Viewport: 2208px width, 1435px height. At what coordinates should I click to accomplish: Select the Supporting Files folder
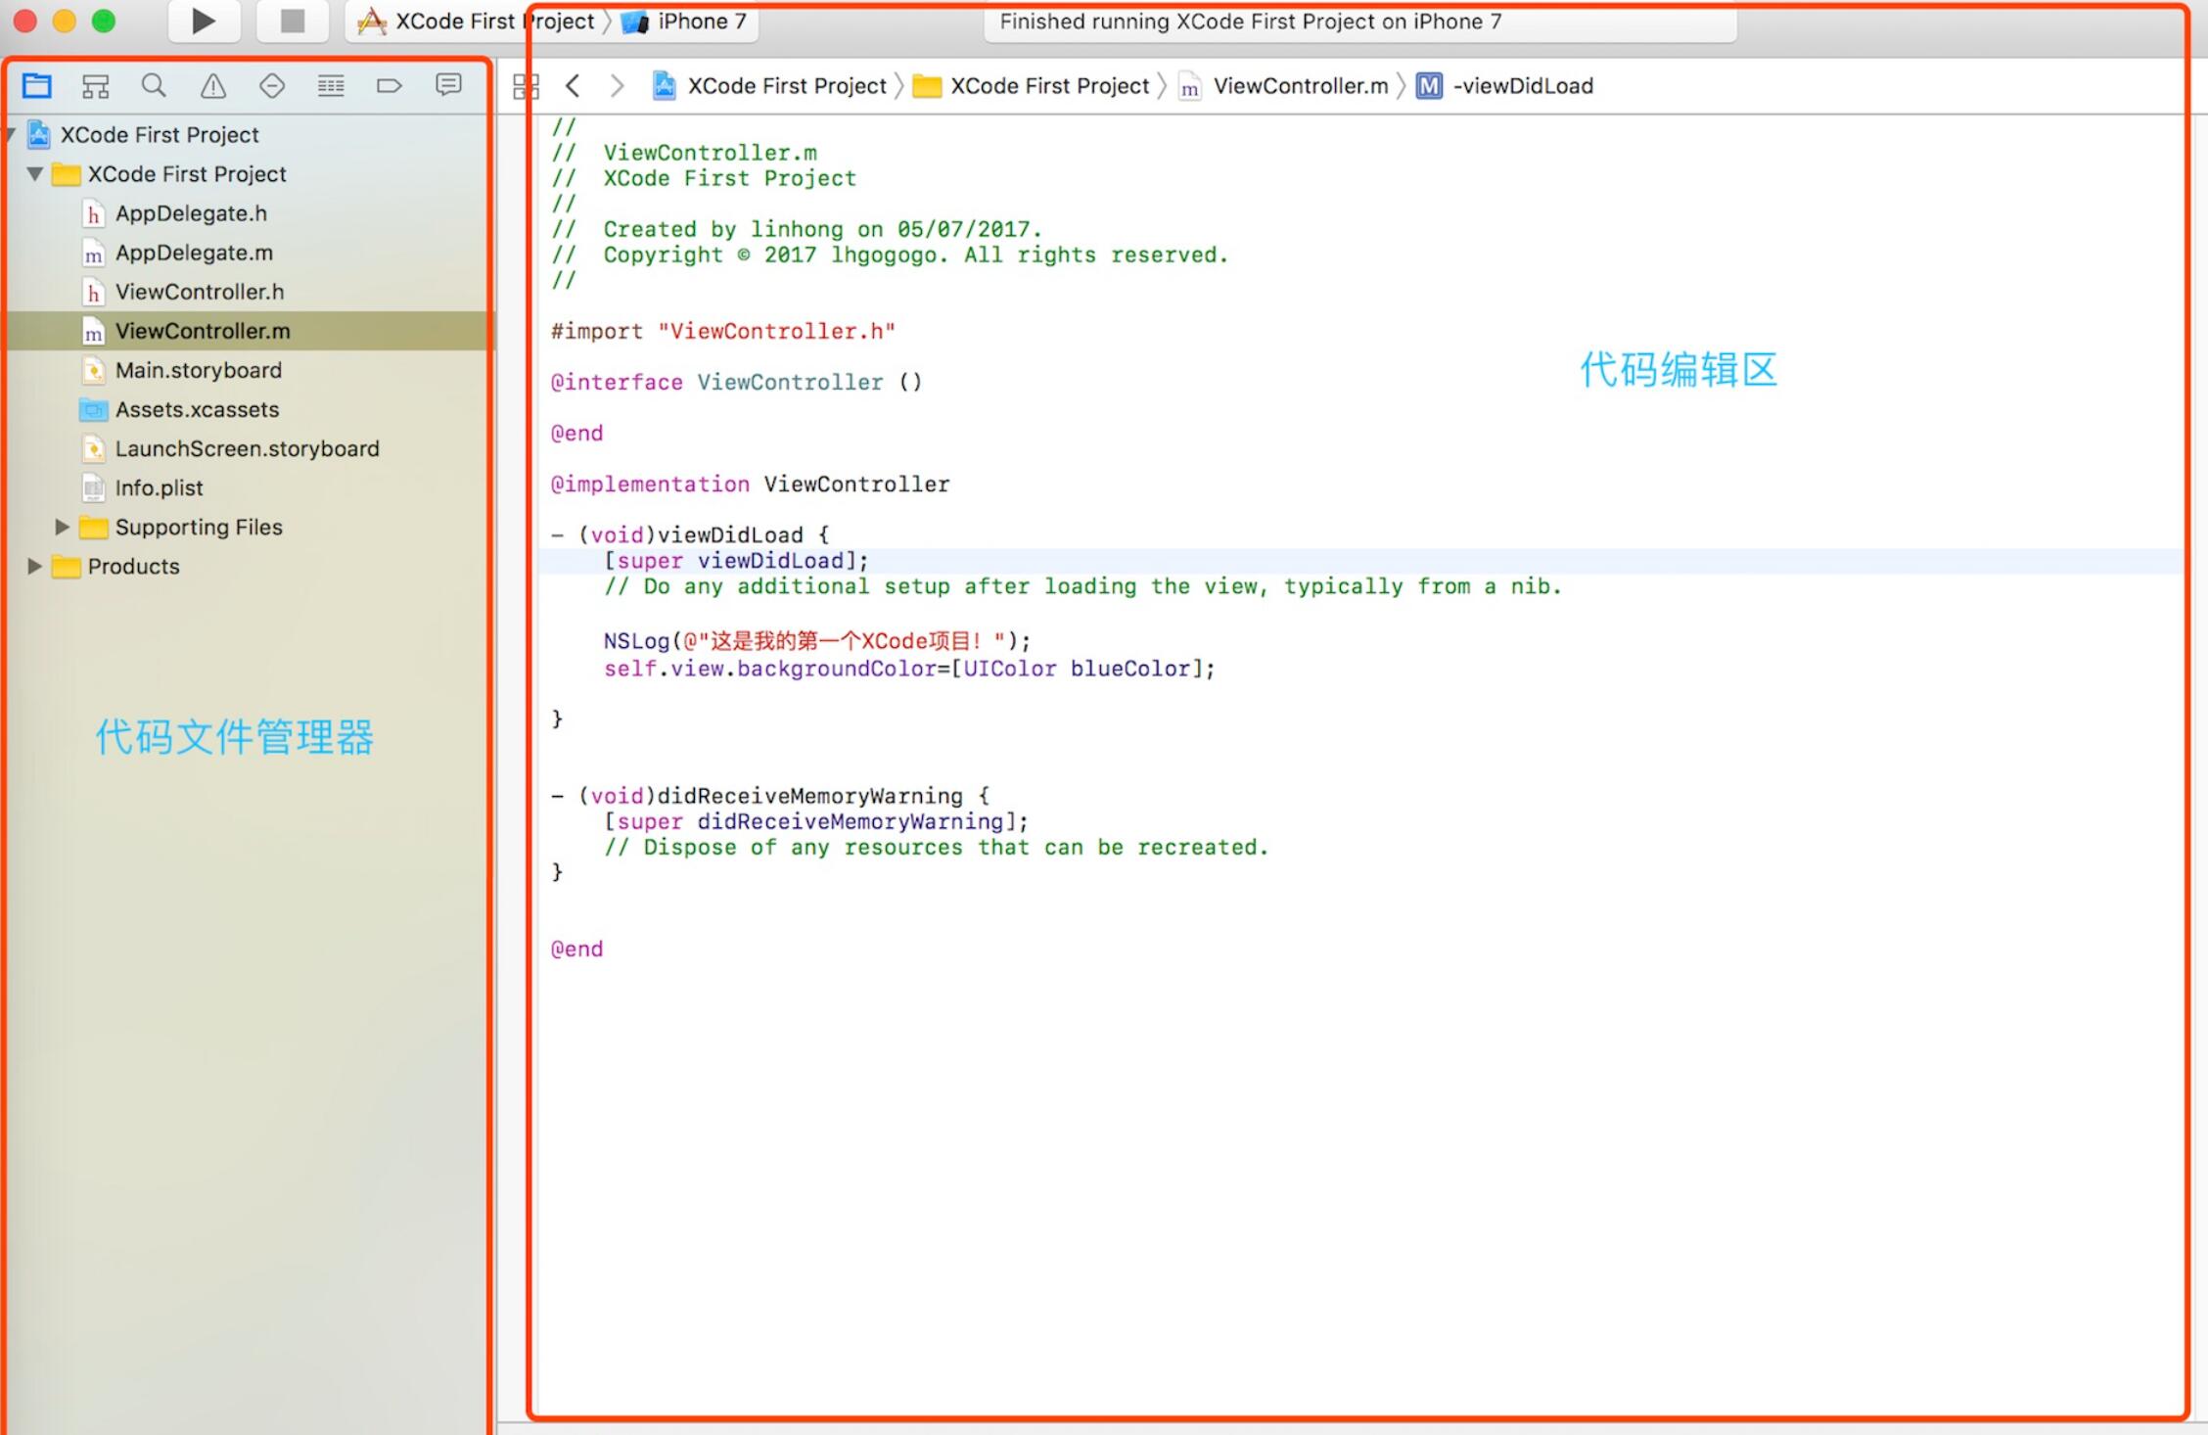click(x=199, y=527)
